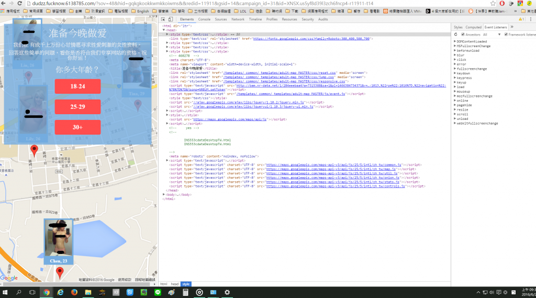The height and width of the screenshot is (298, 536).
Task: Go back with the browser back arrow
Action: 3,4
